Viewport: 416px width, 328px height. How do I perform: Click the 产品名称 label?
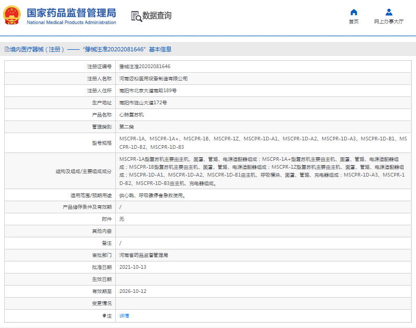pyautogui.click(x=102, y=115)
